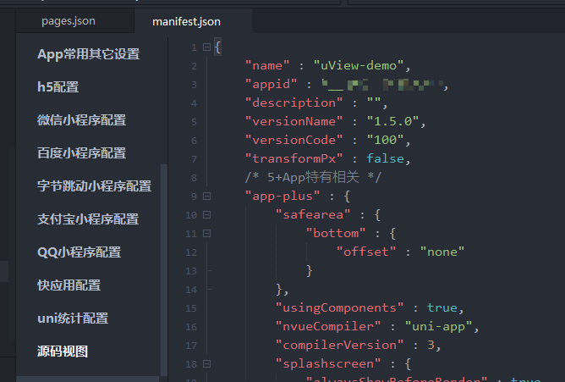Screen dimensions: 565x382
Task: Click the "nvueCompiler" key
Action: pyautogui.click(x=328, y=327)
